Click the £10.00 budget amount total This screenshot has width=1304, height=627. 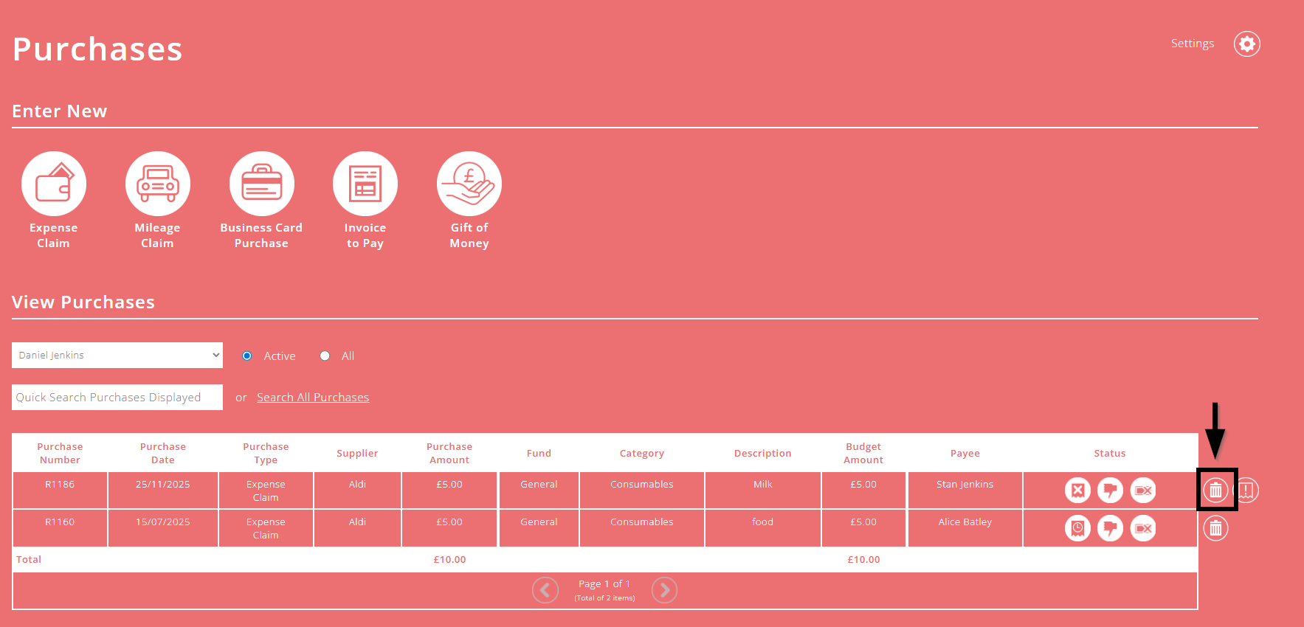coord(863,559)
